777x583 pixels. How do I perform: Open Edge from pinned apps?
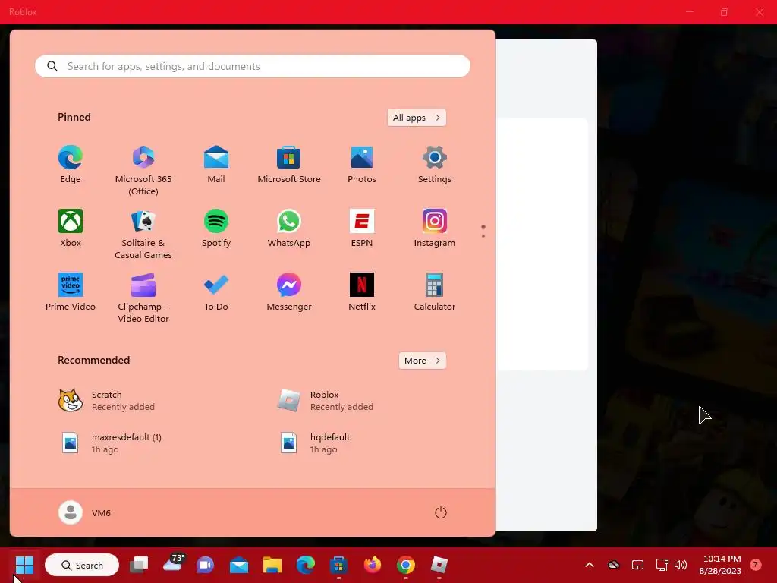pos(71,165)
